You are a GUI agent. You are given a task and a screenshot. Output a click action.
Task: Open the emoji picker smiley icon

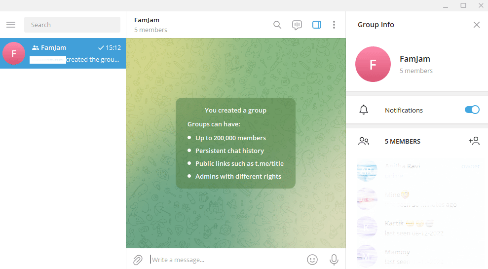click(312, 260)
